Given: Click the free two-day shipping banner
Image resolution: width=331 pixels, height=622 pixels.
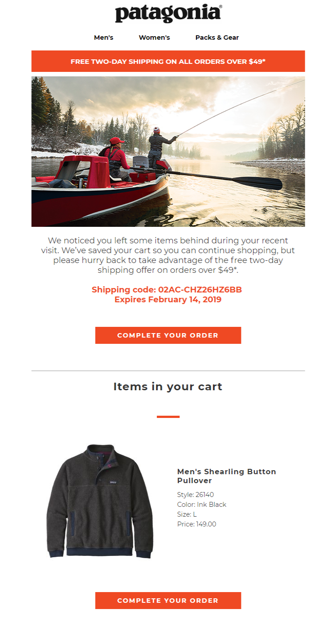Looking at the screenshot, I should pyautogui.click(x=167, y=62).
